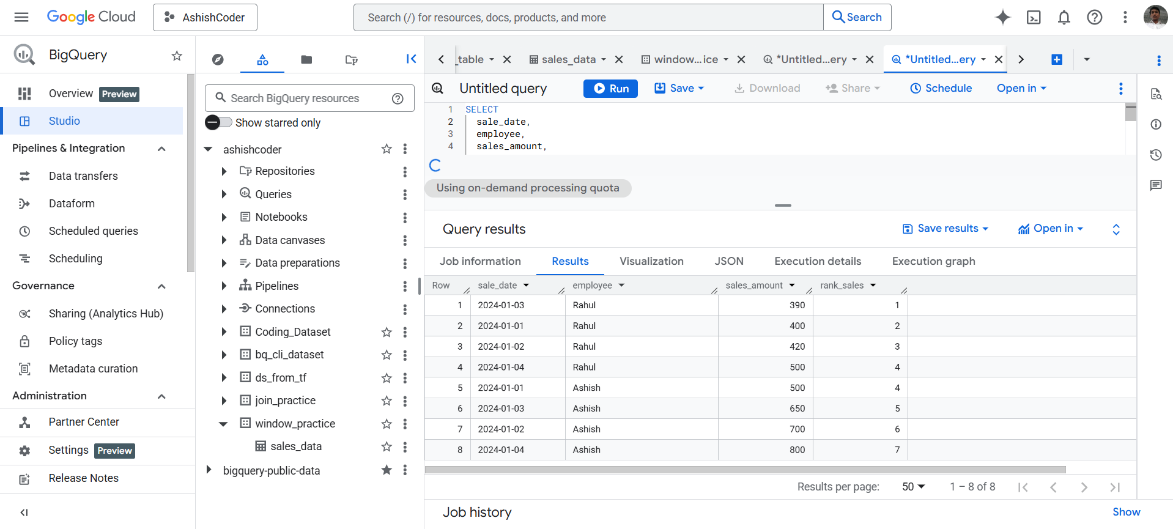This screenshot has width=1173, height=529.
Task: Expand the query results pane toggle arrows
Action: (x=1116, y=229)
